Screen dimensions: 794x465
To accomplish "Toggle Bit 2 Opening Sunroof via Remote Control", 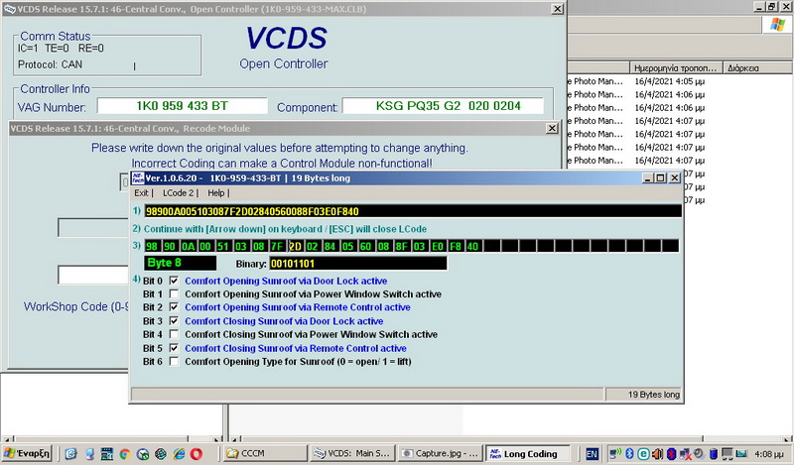I will pyautogui.click(x=174, y=307).
